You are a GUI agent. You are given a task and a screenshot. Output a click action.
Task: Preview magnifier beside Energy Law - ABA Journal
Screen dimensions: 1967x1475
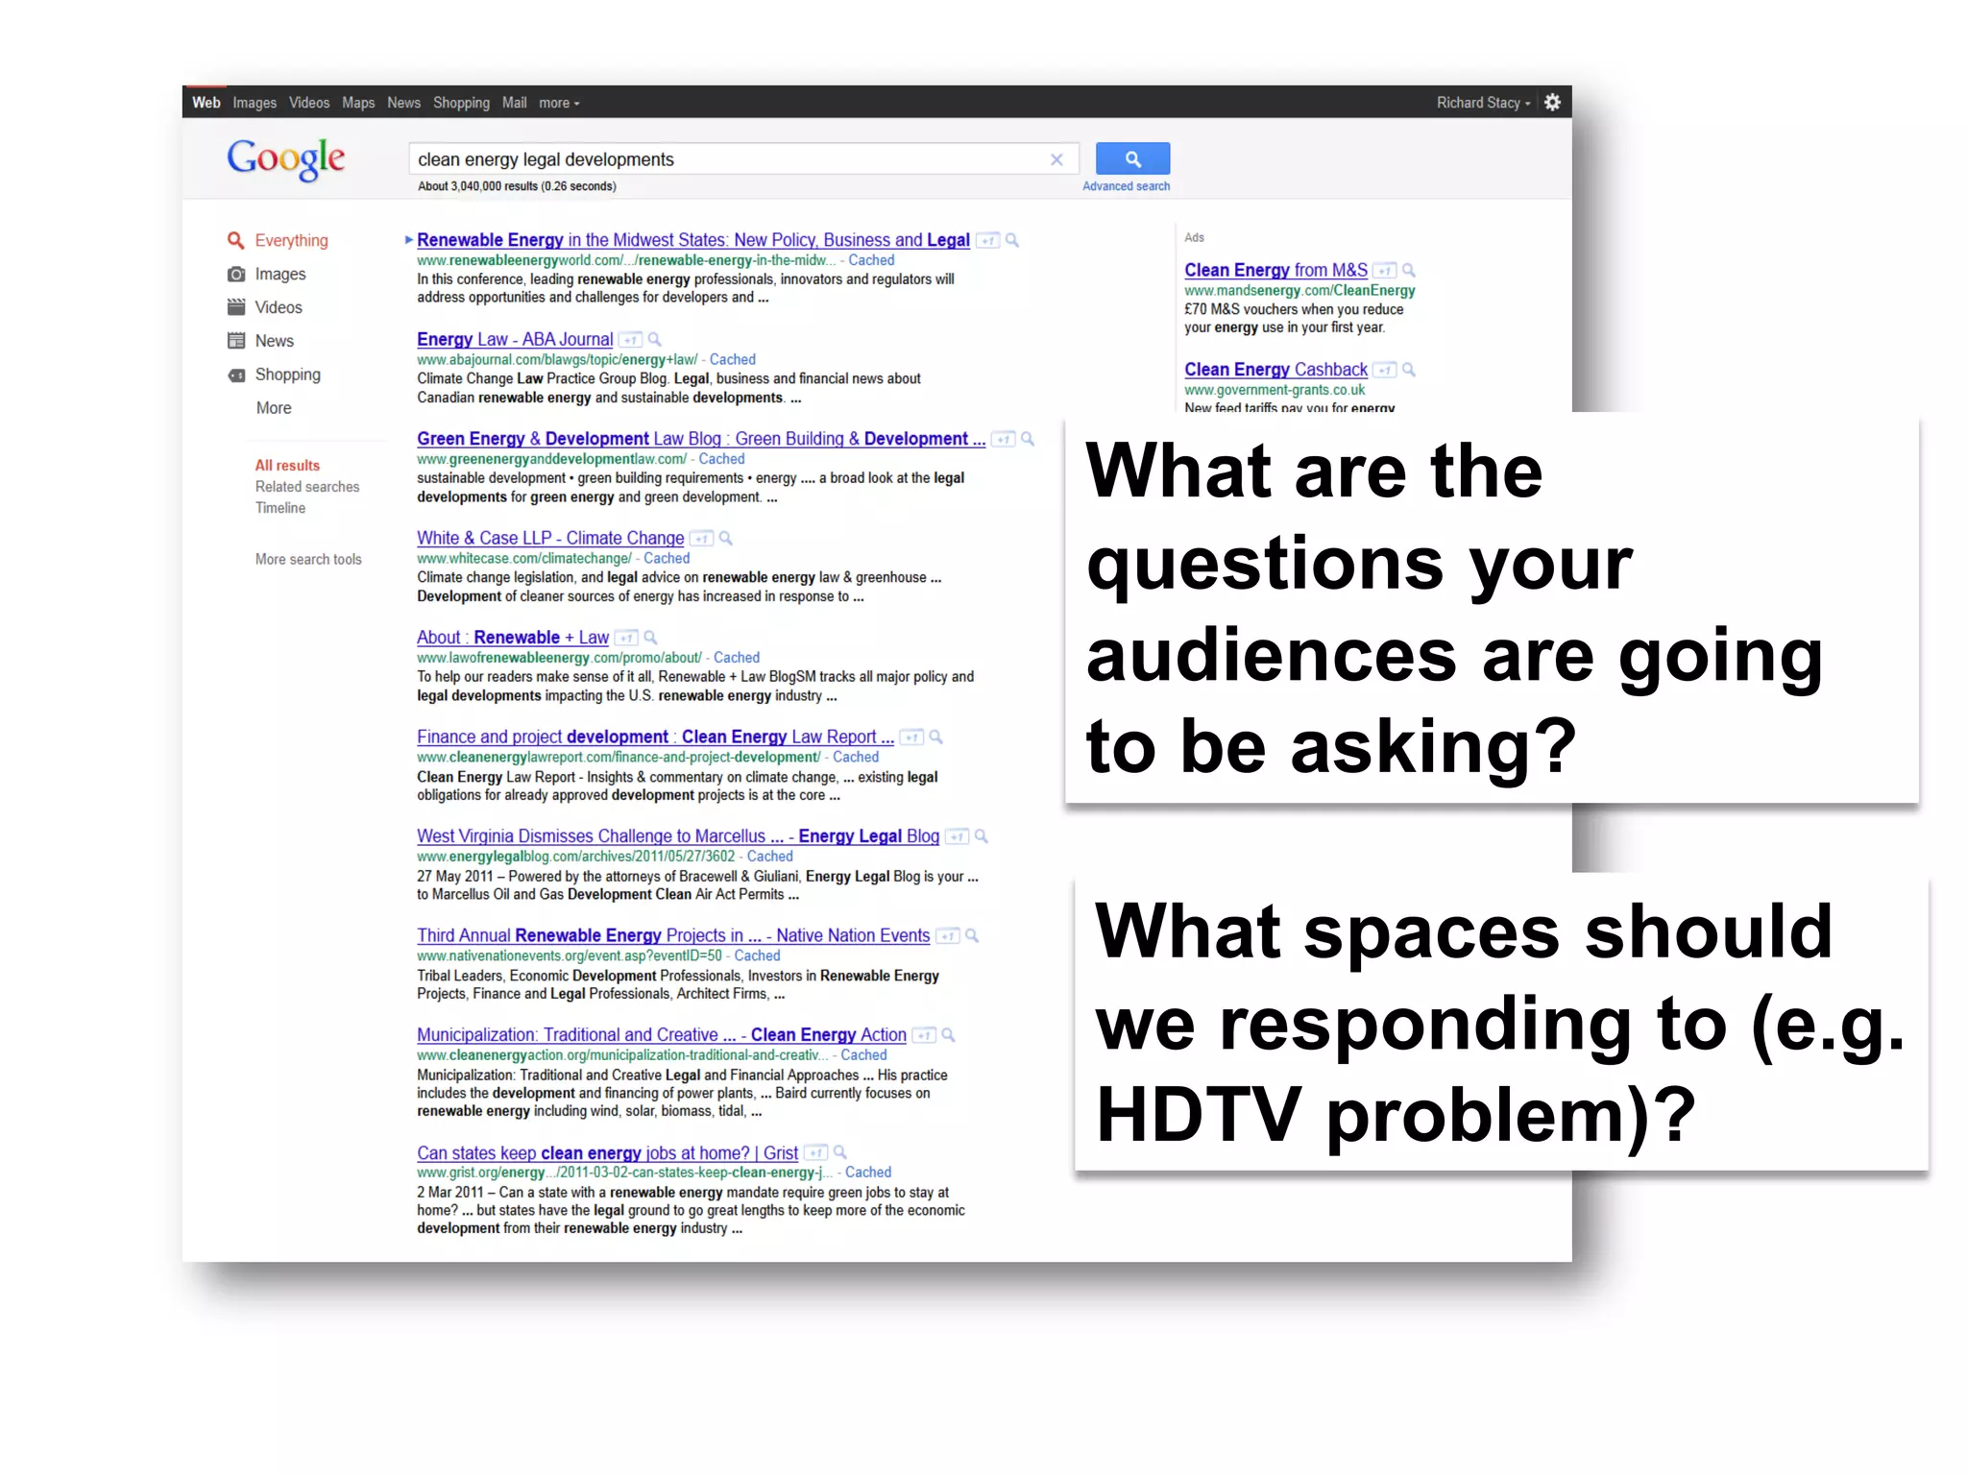tap(655, 340)
